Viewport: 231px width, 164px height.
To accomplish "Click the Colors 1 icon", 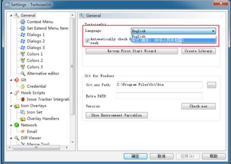I will coord(23,54).
